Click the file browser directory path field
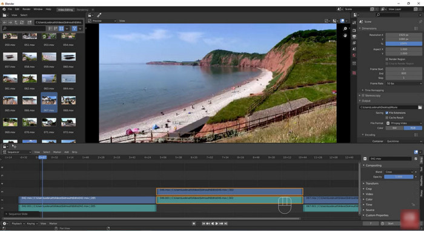The height and width of the screenshot is (231, 424). (x=58, y=22)
